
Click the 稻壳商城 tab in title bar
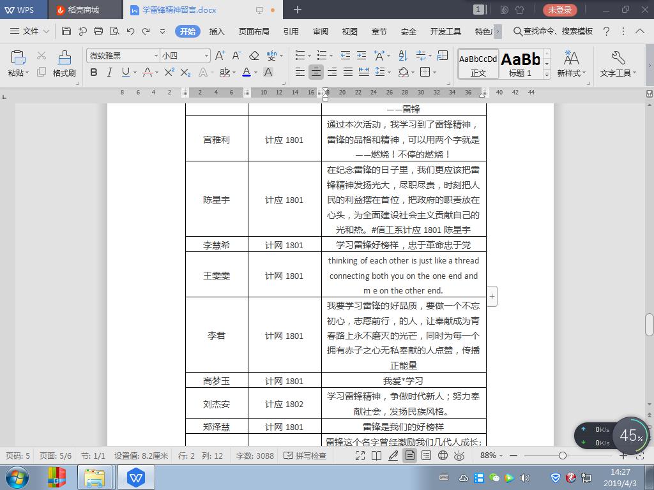pos(83,10)
